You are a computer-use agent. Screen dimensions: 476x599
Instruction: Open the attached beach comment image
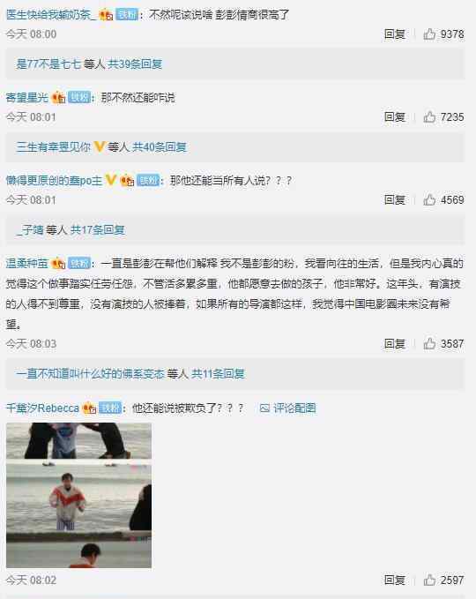(78, 495)
